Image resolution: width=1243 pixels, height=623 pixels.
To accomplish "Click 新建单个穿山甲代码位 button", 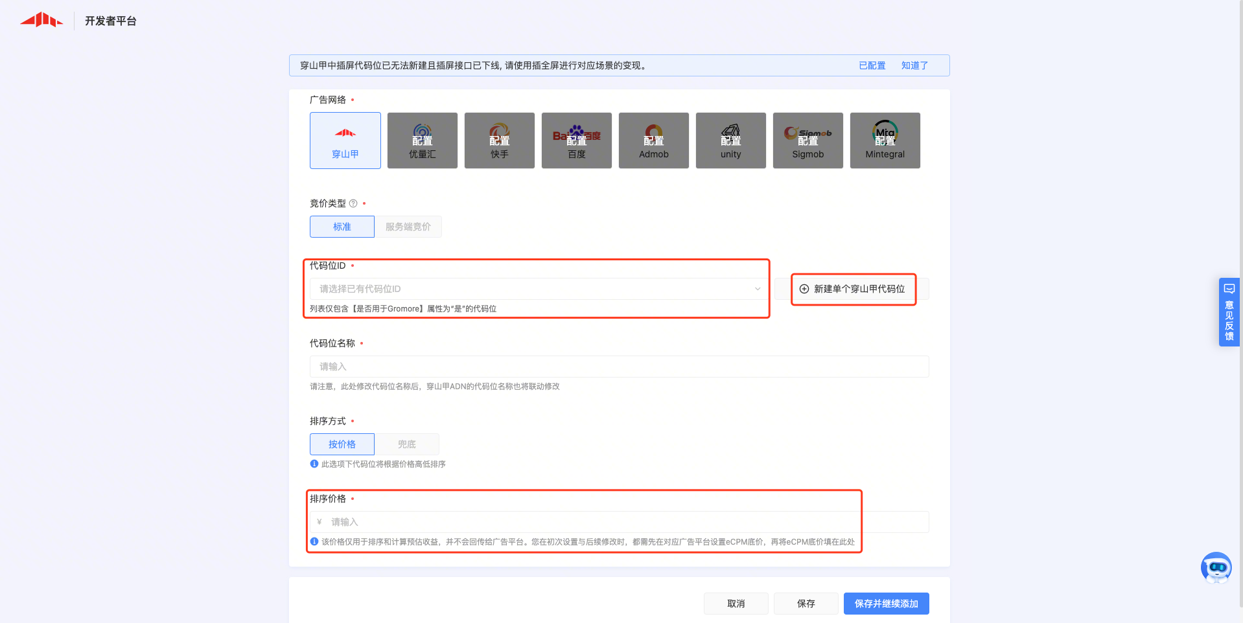I will coord(853,289).
